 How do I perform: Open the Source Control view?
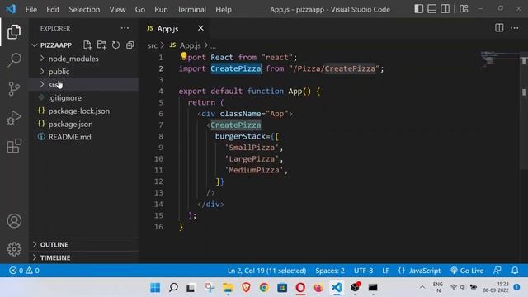point(14,89)
